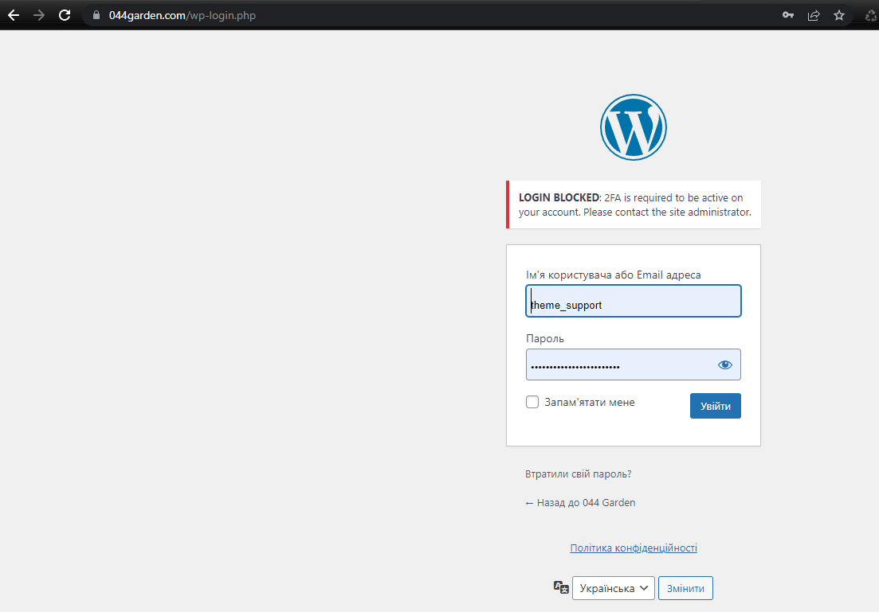Show password with the eye icon
This screenshot has width=879, height=612.
725,365
